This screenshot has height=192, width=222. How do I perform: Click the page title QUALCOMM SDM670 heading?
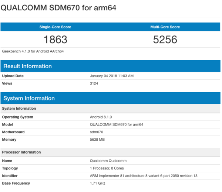tap(58, 8)
